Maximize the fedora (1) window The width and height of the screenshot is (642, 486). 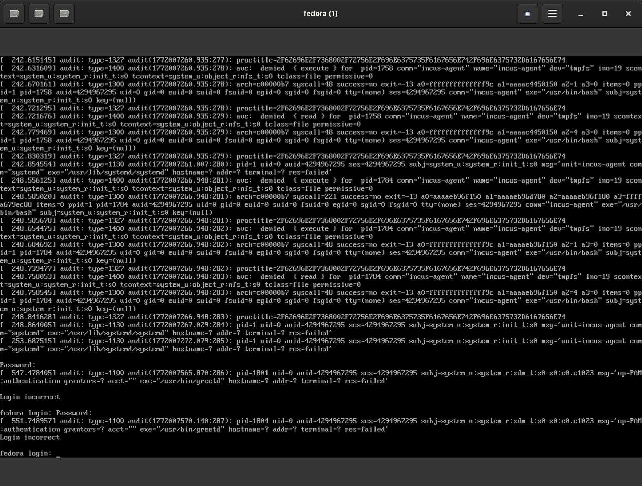coord(605,14)
